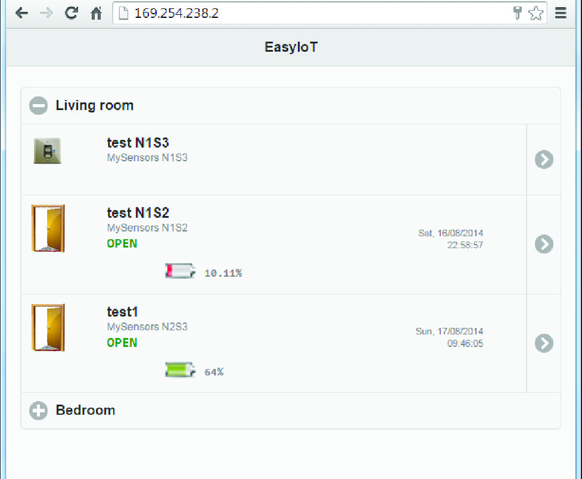Click the saved password key icon
Image resolution: width=582 pixels, height=479 pixels.
tap(518, 13)
